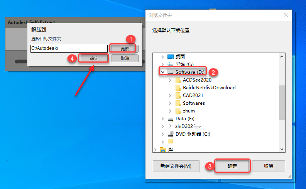The height and width of the screenshot is (189, 306).
Task: Expand the Softwares folder
Action: coord(170,103)
